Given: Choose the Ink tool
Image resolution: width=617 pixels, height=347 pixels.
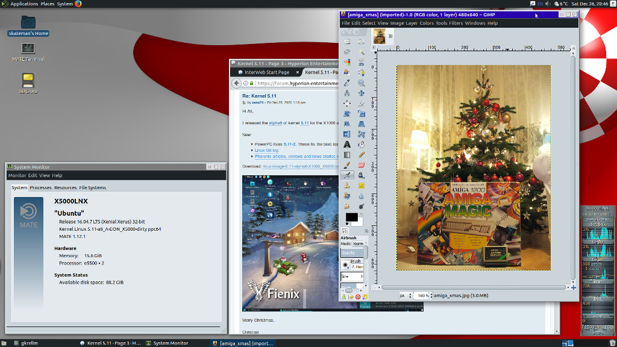Looking at the screenshot, I should point(362,175).
